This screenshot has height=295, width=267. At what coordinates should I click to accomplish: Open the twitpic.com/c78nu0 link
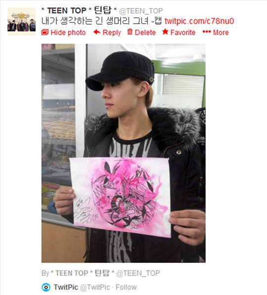click(x=199, y=21)
